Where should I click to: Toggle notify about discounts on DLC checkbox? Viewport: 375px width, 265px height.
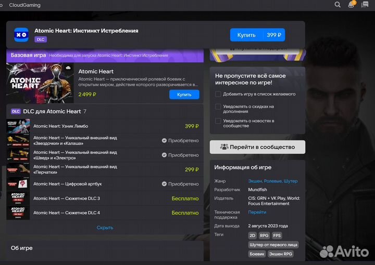point(218,107)
